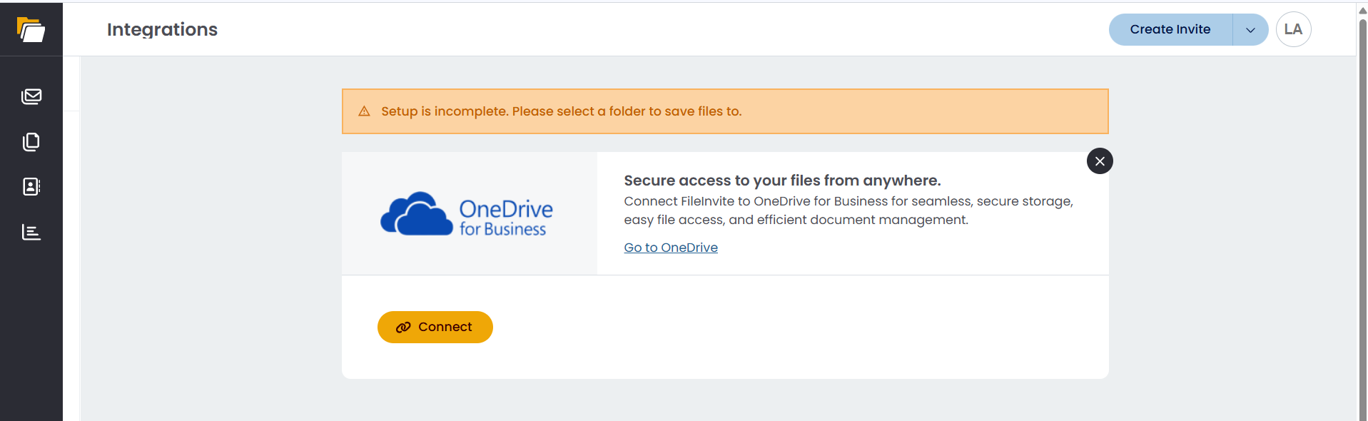Expand the Create Invite dropdown arrow

tap(1250, 30)
